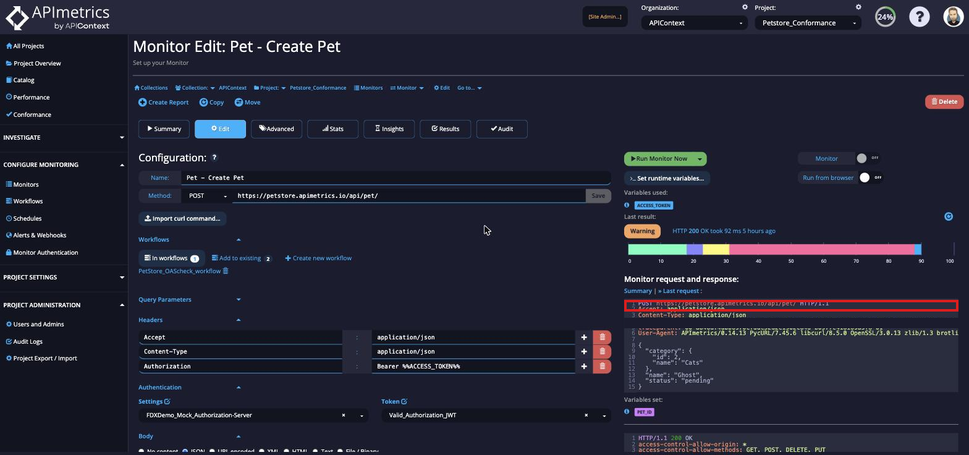Image resolution: width=969 pixels, height=455 pixels.
Task: Toggle the Monitor on/off switch
Action: pyautogui.click(x=867, y=158)
